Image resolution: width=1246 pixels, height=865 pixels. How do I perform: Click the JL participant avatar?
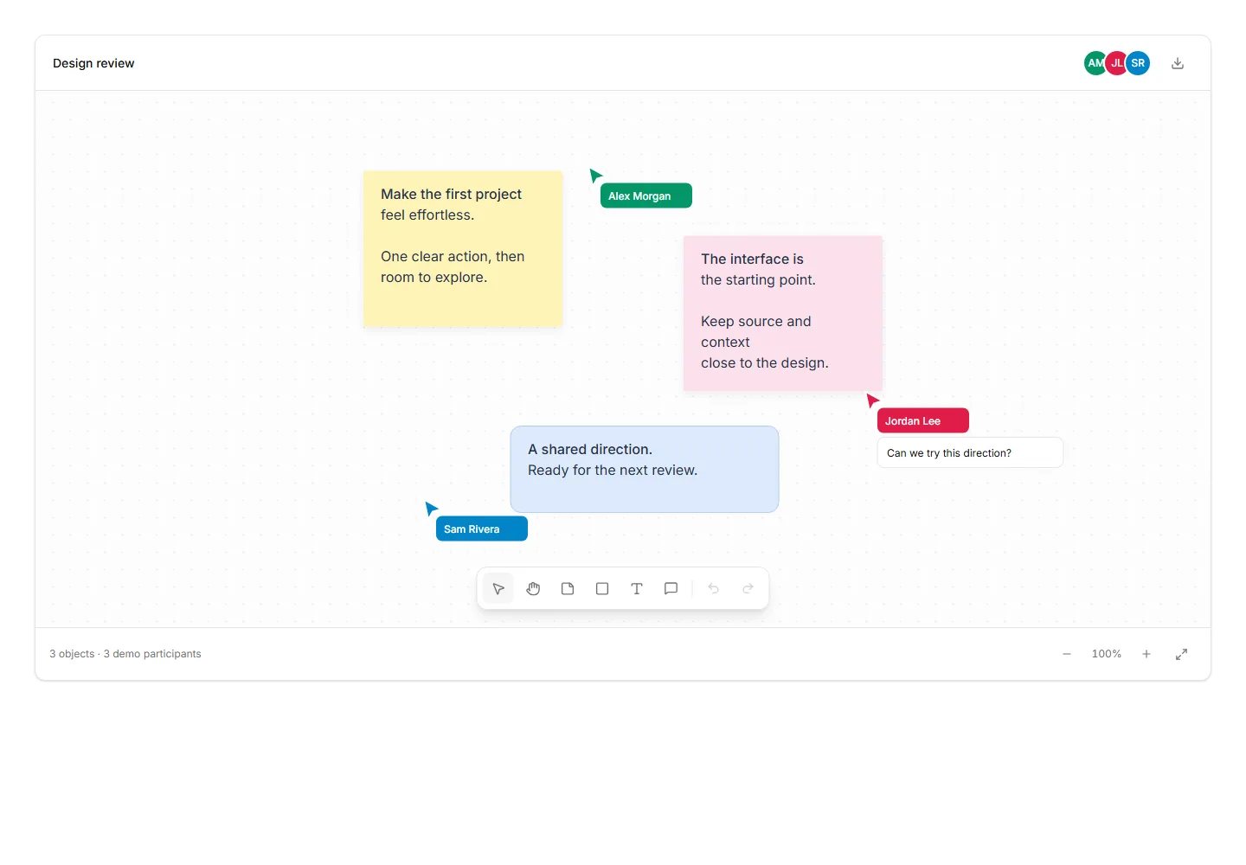1115,63
